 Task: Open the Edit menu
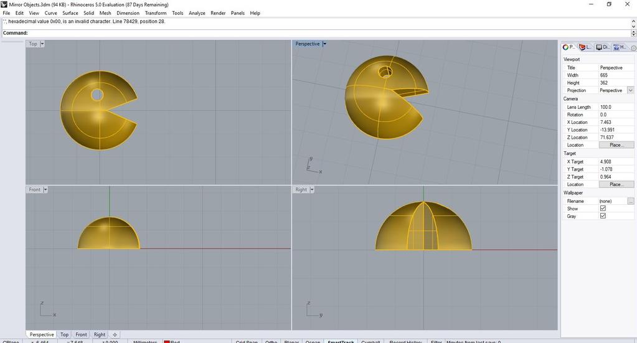coord(19,13)
